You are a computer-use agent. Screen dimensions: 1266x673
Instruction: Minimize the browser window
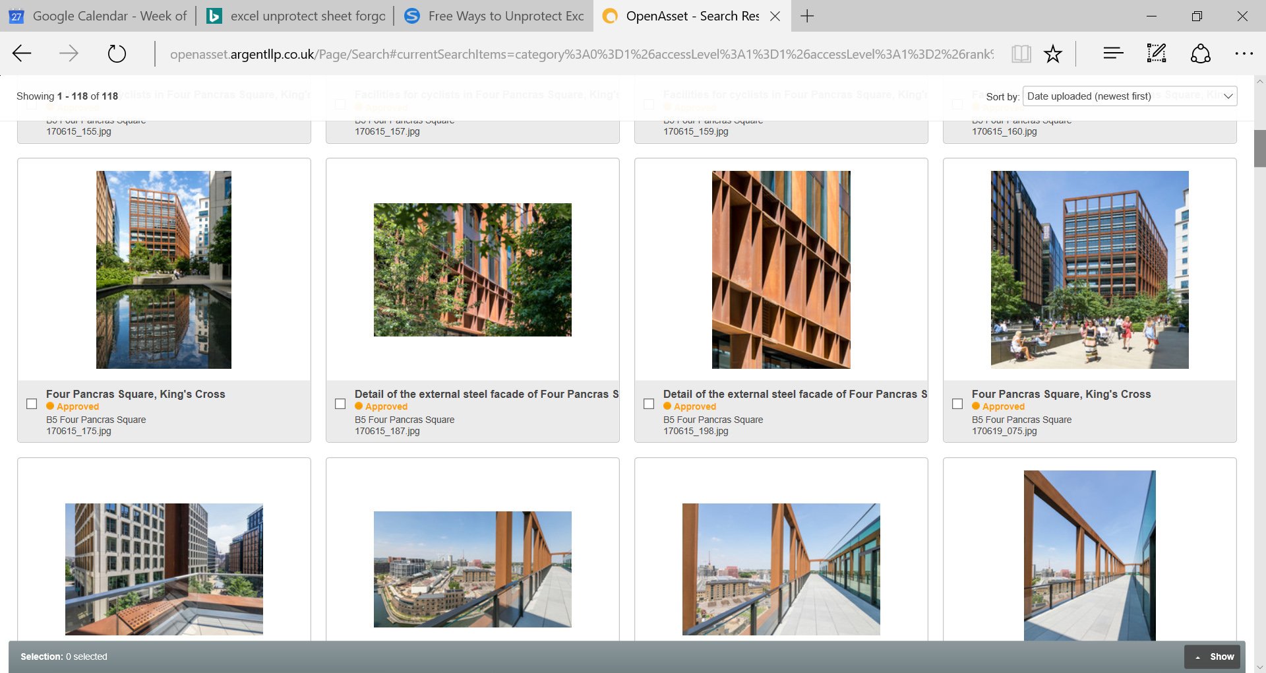tap(1152, 16)
